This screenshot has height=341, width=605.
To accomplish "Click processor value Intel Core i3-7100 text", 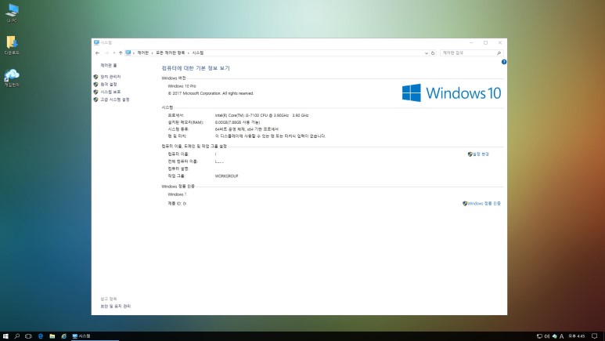I will point(261,115).
